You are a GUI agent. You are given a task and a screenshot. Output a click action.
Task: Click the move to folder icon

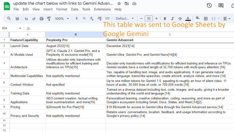point(127,4)
